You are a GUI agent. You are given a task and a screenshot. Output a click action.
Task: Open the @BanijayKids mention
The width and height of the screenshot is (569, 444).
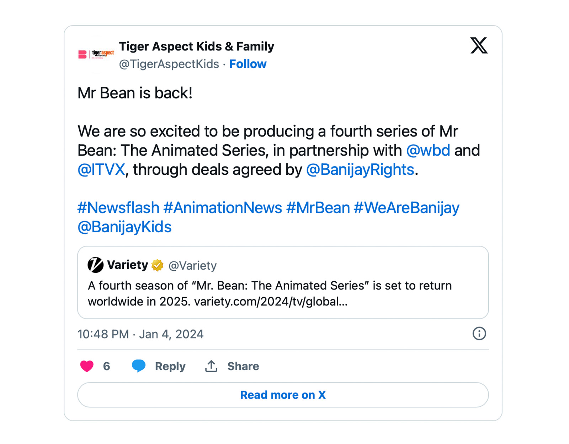(124, 227)
